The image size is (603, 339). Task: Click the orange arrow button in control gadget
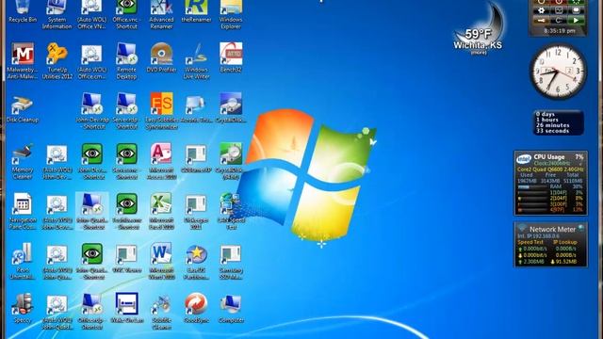541,20
